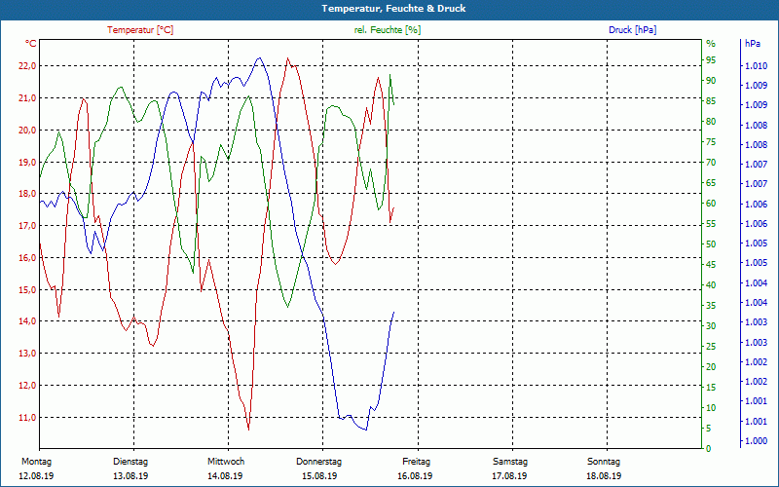779x487 pixels.
Task: Select the green 'rel. Feuchte [%]' legend label
Action: (387, 30)
